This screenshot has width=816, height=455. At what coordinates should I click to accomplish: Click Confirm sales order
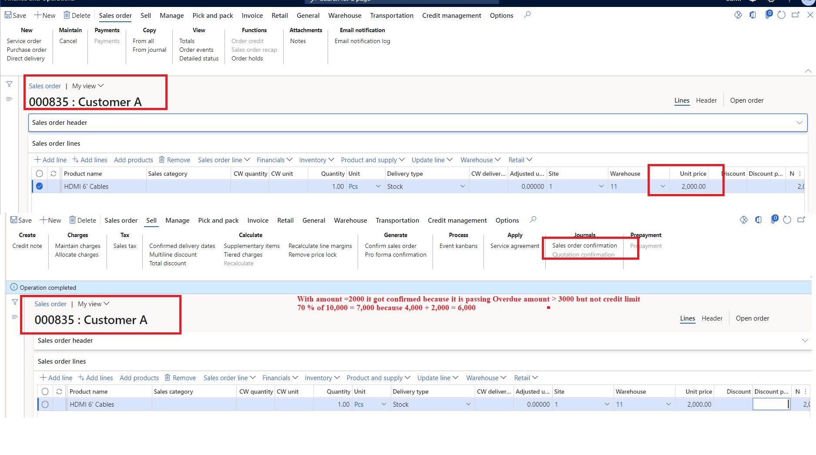[390, 246]
